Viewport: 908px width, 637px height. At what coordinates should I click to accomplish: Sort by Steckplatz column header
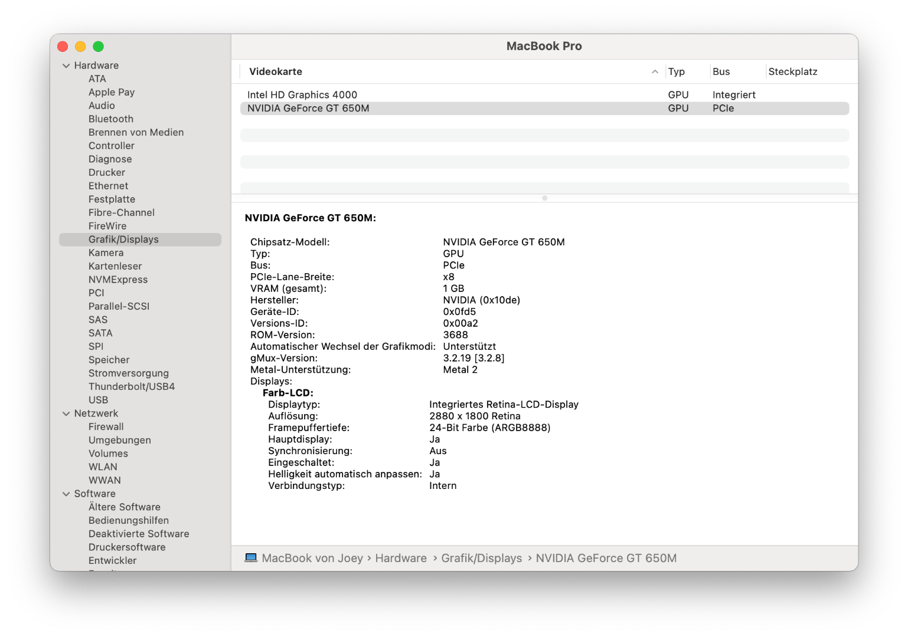click(793, 72)
